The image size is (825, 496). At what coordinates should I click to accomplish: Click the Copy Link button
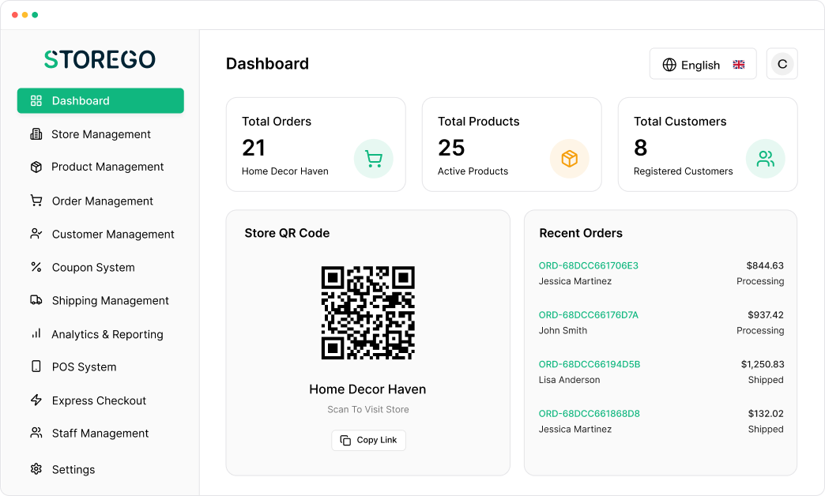click(368, 440)
